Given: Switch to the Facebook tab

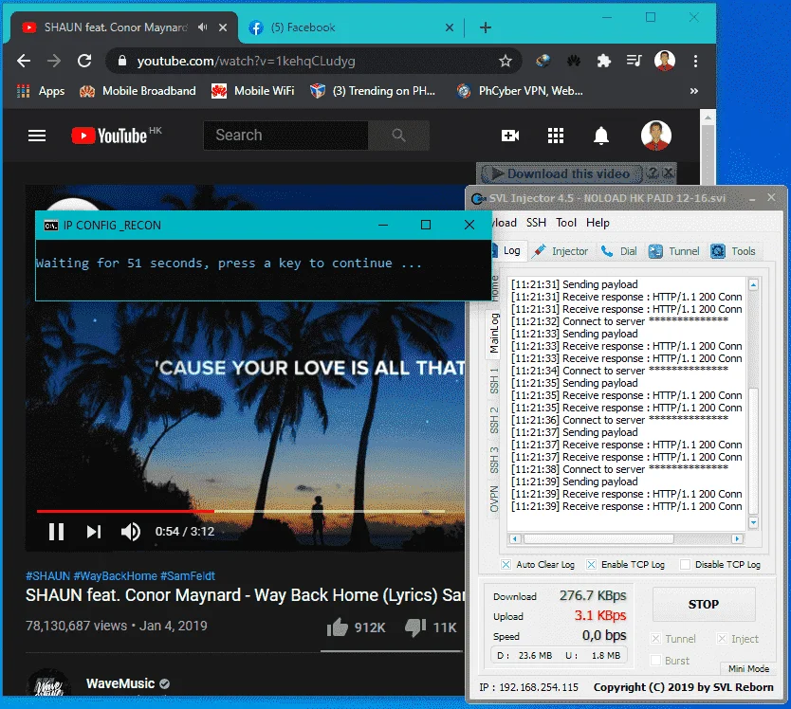Looking at the screenshot, I should 348,27.
